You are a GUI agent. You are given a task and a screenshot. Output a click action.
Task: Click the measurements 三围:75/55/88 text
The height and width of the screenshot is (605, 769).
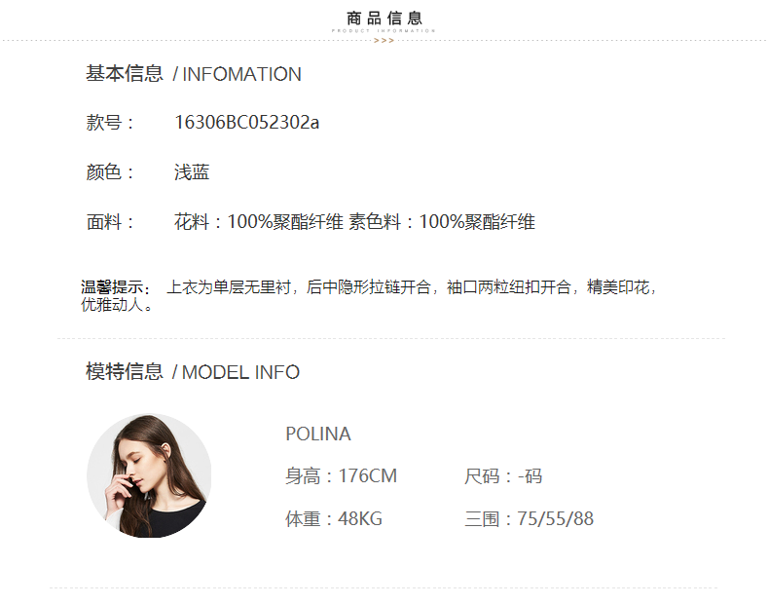[530, 518]
